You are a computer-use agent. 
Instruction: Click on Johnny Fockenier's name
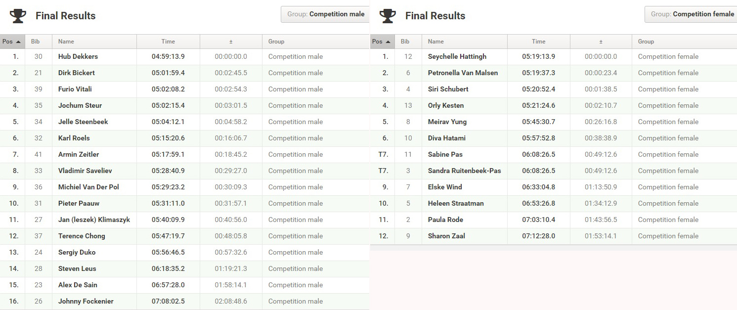(86, 301)
